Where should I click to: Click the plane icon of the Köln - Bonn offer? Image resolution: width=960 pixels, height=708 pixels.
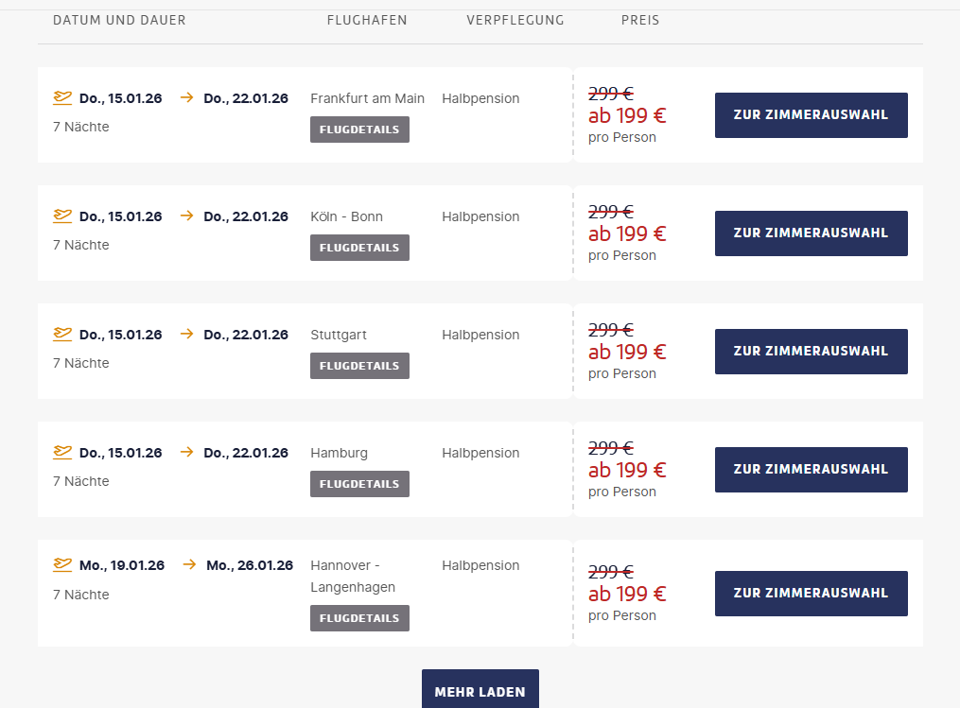coord(62,216)
